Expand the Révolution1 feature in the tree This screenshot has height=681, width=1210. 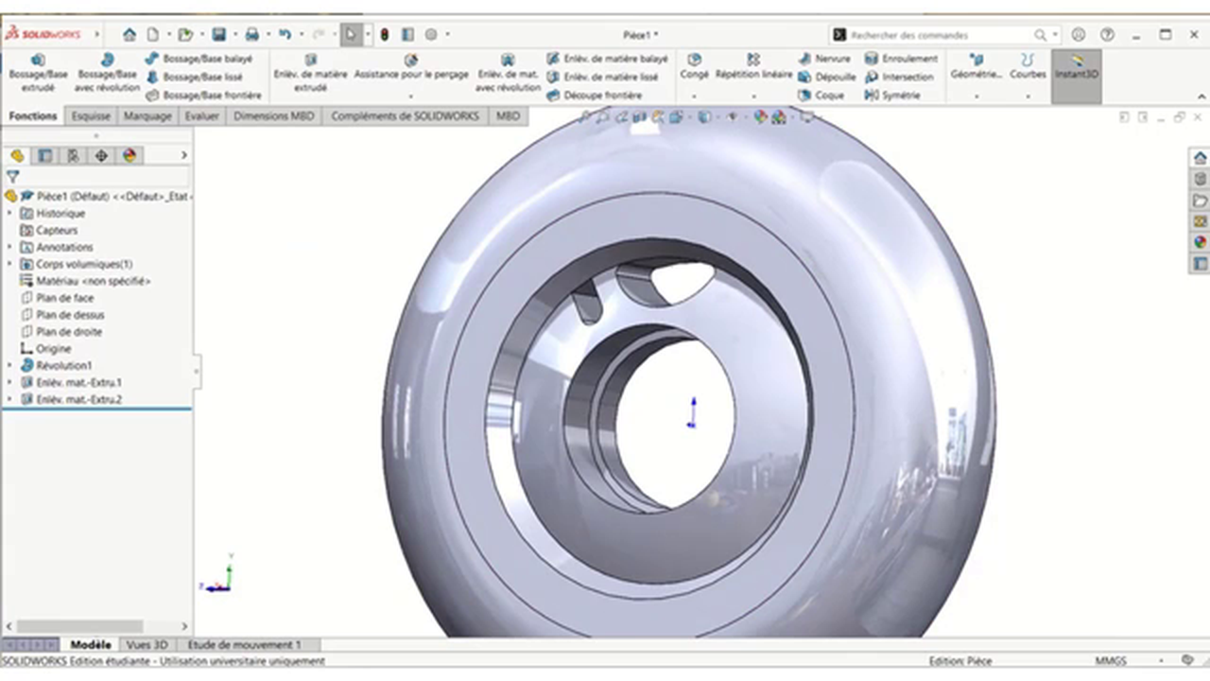pos(9,365)
